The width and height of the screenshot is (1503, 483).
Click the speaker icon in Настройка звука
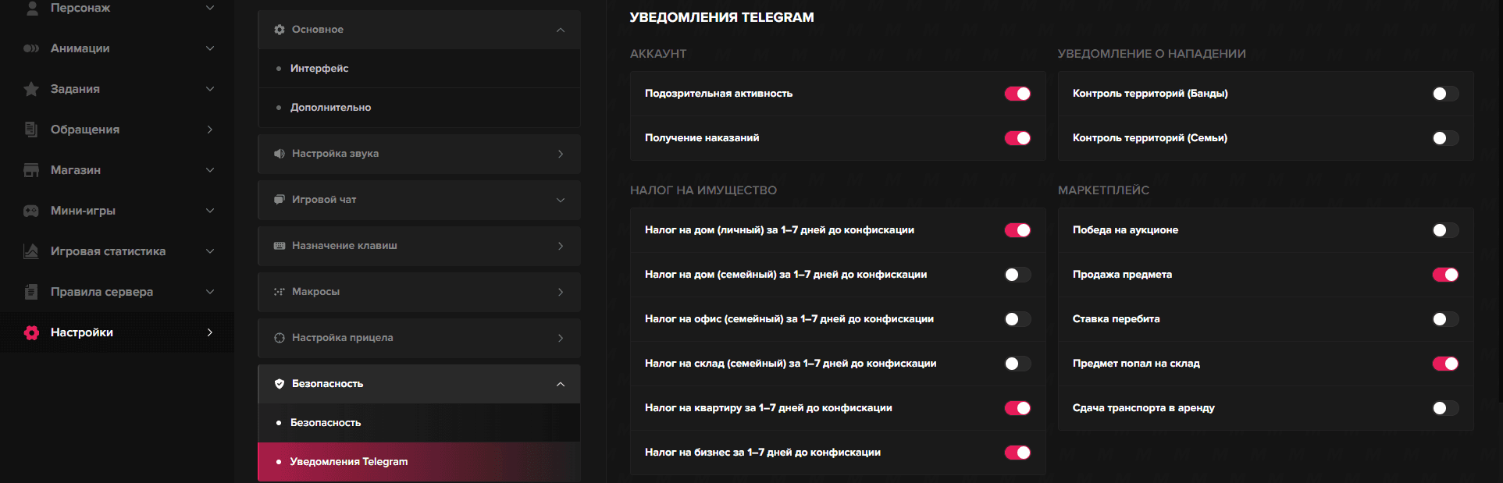pos(280,154)
